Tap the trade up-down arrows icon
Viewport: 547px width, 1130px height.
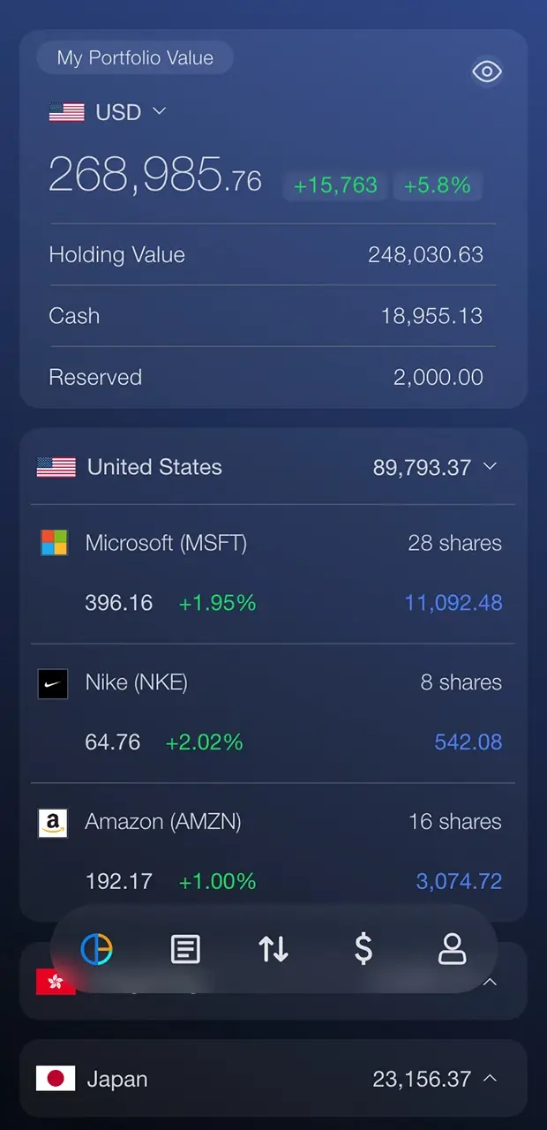point(273,949)
